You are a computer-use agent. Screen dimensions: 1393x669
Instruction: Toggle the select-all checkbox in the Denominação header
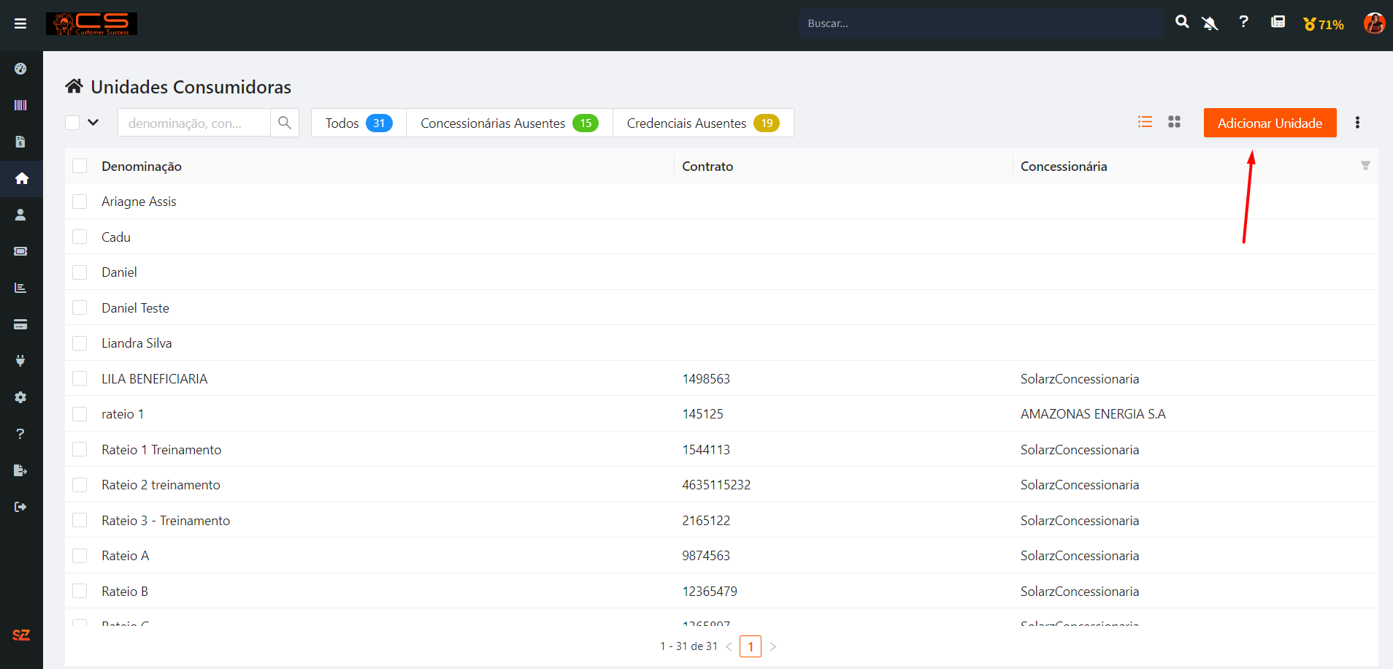point(80,167)
